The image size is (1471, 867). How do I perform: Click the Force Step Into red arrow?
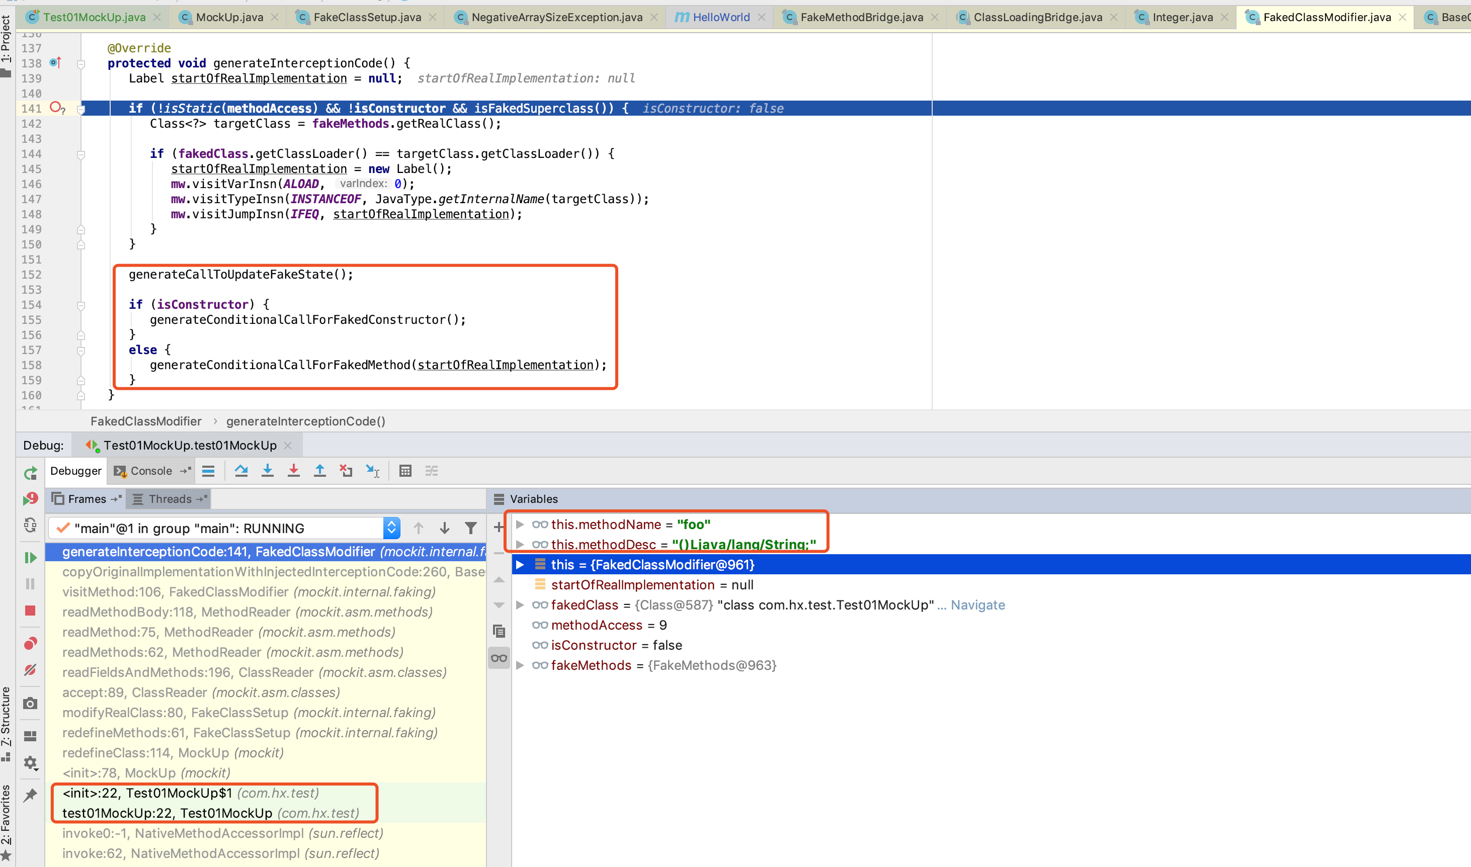(x=294, y=471)
